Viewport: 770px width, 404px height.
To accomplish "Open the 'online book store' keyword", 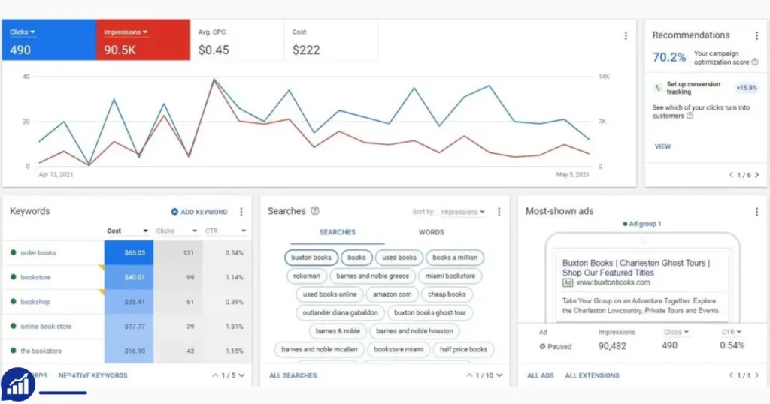I will click(46, 326).
